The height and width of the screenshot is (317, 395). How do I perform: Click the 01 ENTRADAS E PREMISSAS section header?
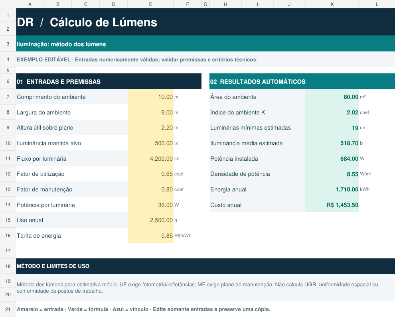point(109,81)
